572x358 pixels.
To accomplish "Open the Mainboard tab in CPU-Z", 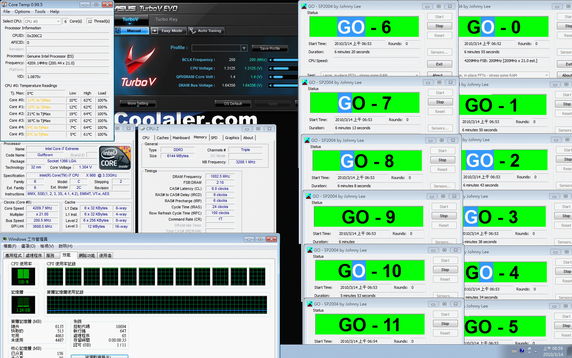I will point(181,138).
